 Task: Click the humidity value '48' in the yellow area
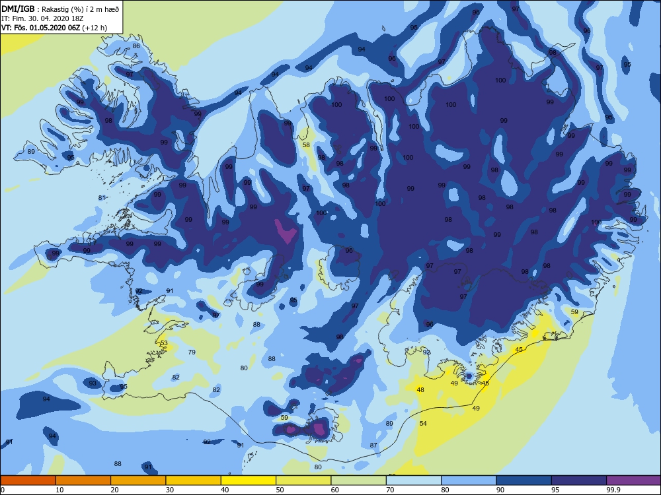(x=420, y=390)
